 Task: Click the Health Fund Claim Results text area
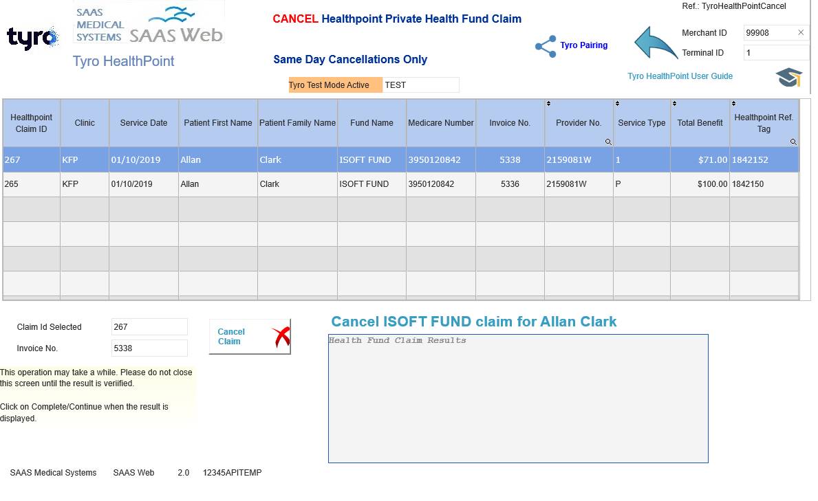[518, 399]
